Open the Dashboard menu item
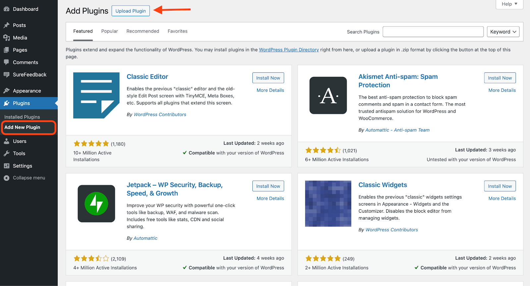Viewport: 530px width, 286px height. [x=29, y=9]
